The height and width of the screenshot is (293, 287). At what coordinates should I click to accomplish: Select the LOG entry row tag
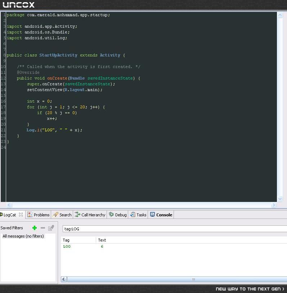(x=67, y=246)
